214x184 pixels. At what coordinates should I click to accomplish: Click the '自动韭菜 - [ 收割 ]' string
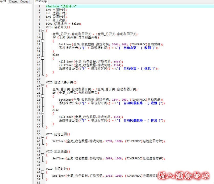(139, 48)
